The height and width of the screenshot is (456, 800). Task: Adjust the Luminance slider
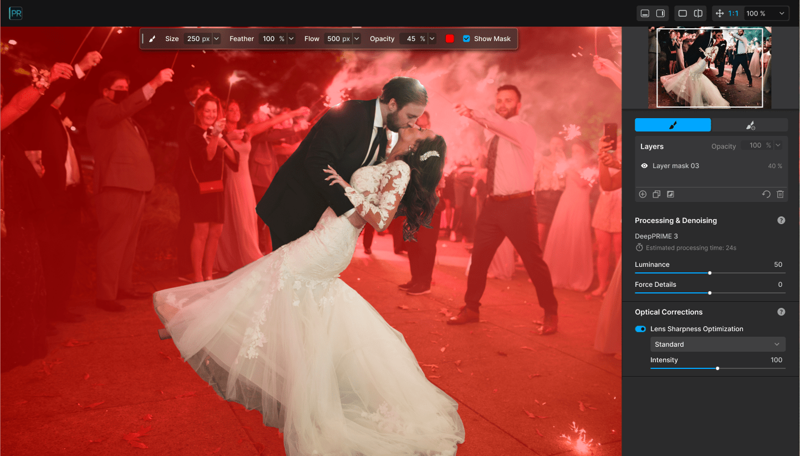click(x=710, y=273)
